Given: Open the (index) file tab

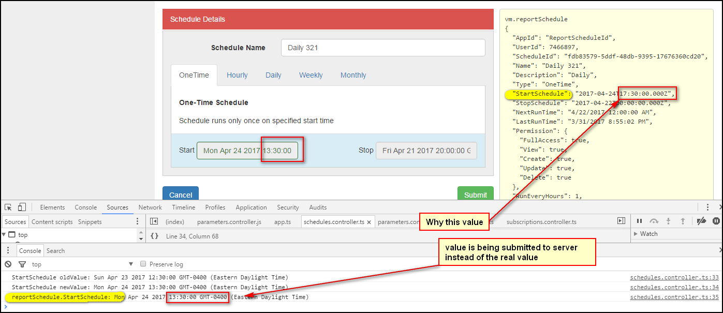Looking at the screenshot, I should 174,222.
